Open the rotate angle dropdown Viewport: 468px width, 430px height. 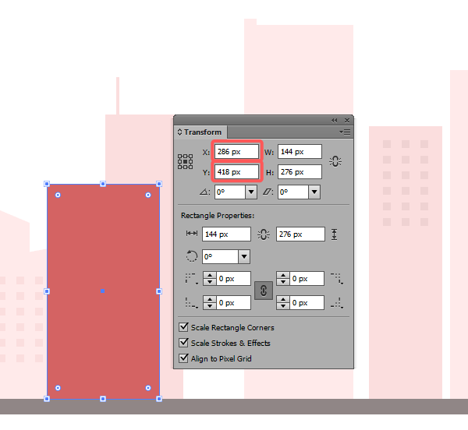[x=251, y=192]
